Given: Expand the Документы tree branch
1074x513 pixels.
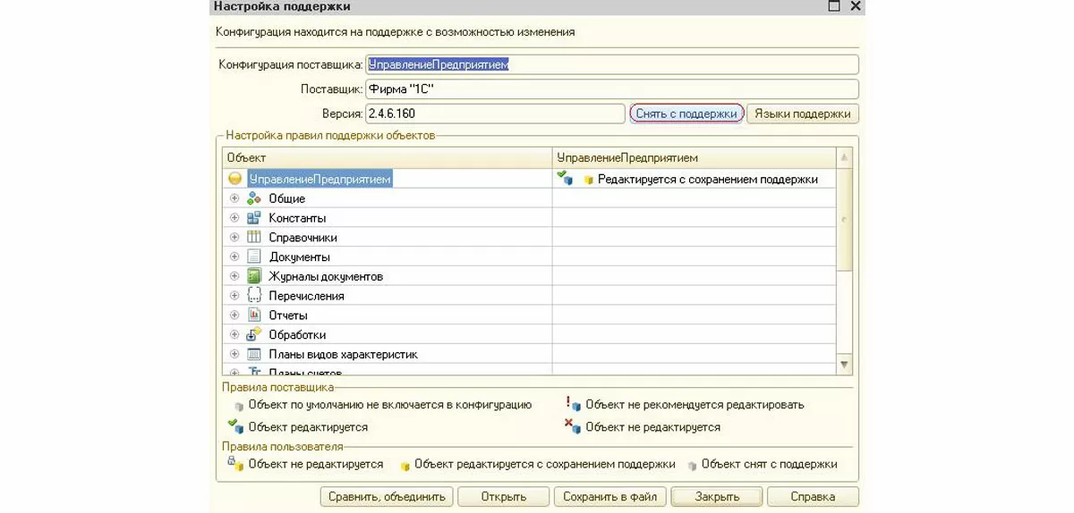Looking at the screenshot, I should (234, 257).
